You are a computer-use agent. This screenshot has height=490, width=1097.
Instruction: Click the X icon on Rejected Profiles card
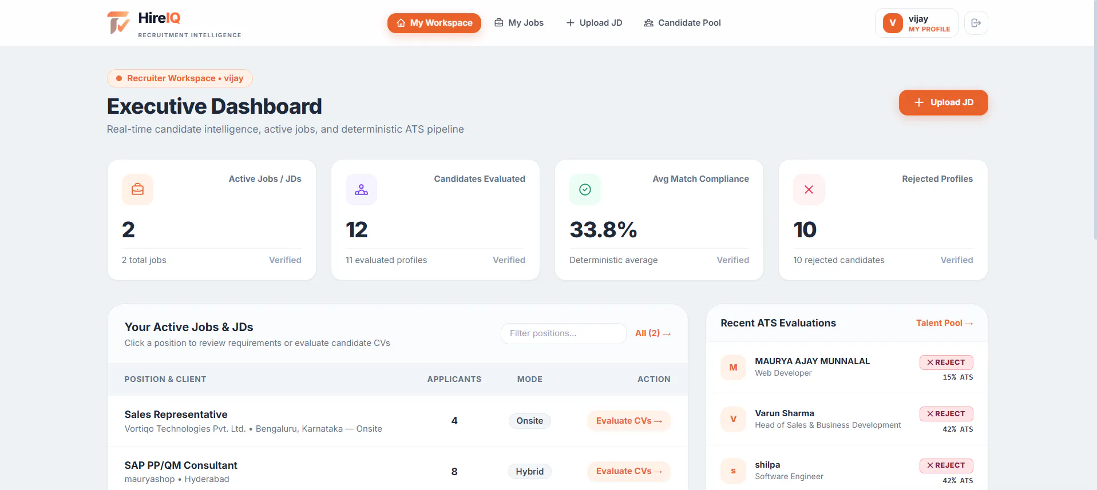point(809,189)
